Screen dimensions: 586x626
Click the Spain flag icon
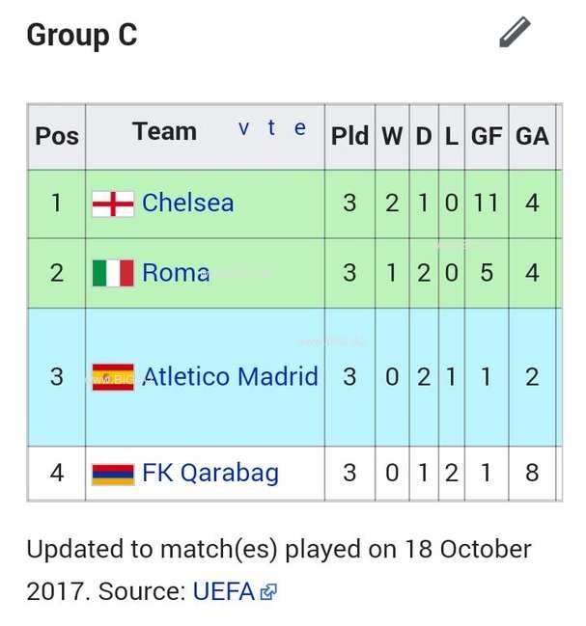[113, 377]
